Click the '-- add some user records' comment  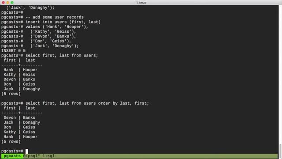click(x=55, y=17)
